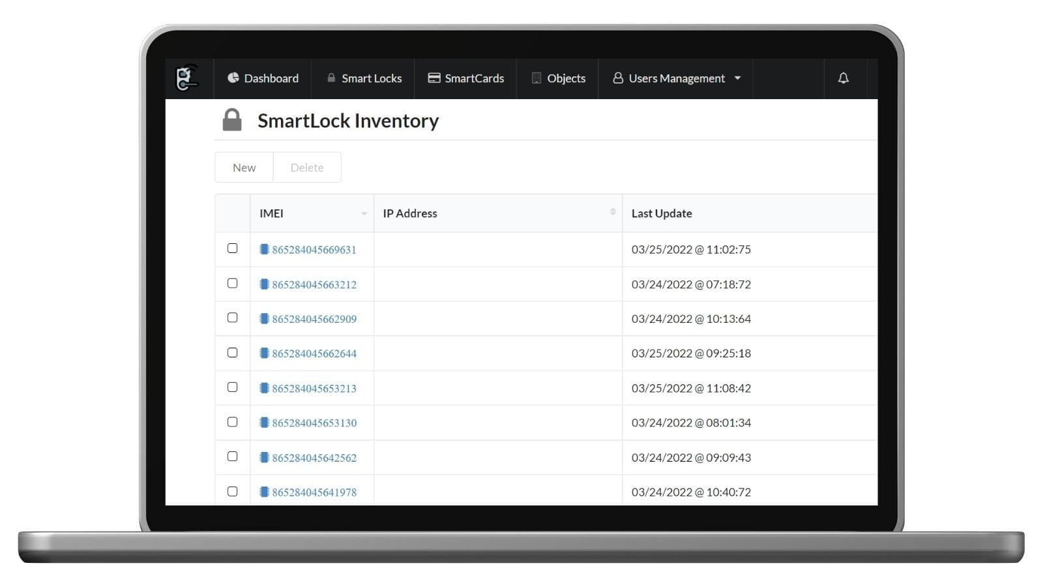Open the notifications bell
The width and height of the screenshot is (1043, 587).
(843, 78)
